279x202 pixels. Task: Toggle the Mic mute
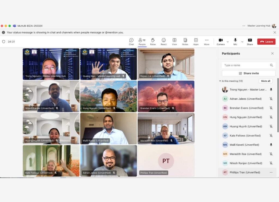pyautogui.click(x=235, y=42)
